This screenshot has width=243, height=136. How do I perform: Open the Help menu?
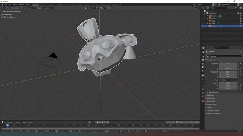click(28, 5)
